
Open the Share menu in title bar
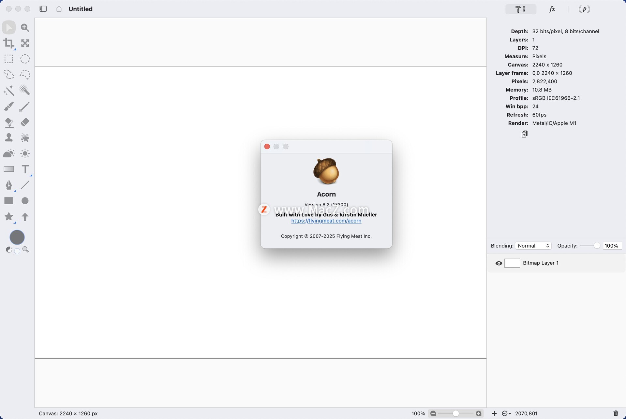click(x=59, y=9)
